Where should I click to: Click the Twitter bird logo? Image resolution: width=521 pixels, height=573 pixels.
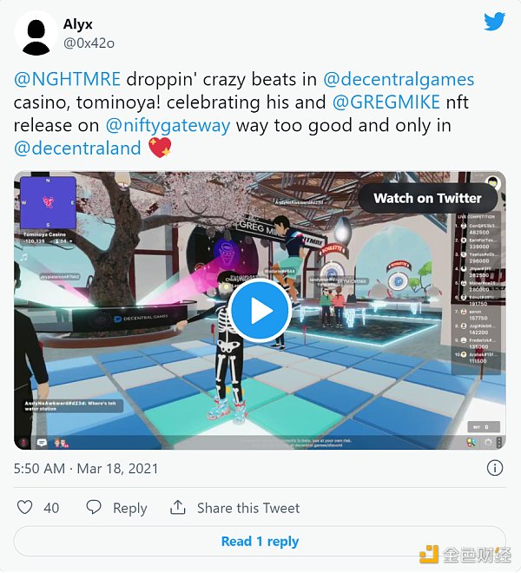tap(495, 22)
